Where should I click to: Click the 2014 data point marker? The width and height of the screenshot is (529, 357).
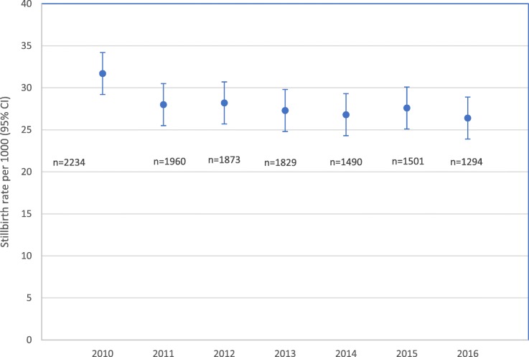[346, 115]
